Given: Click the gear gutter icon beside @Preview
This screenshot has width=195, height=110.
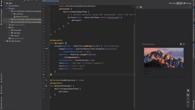Looking at the screenshot, I should [x=46, y=80].
